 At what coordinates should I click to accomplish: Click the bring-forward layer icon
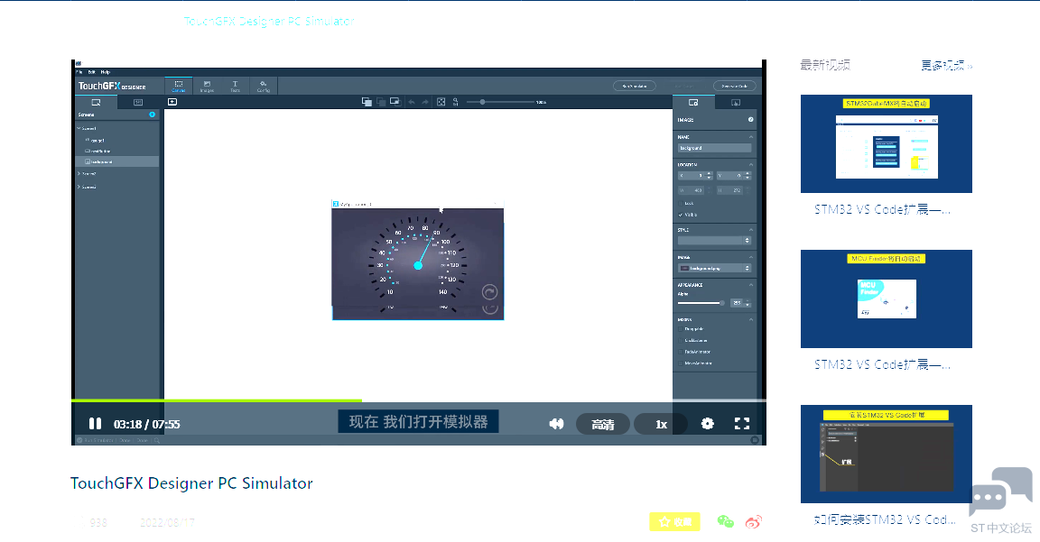tap(367, 101)
